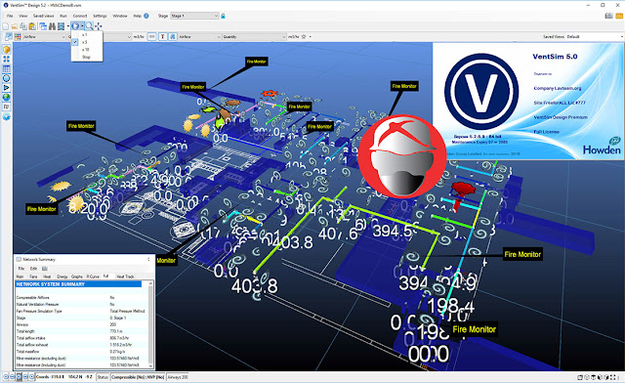Open file using the folder icon
Image resolution: width=625 pixels, height=383 pixels.
(x=15, y=26)
